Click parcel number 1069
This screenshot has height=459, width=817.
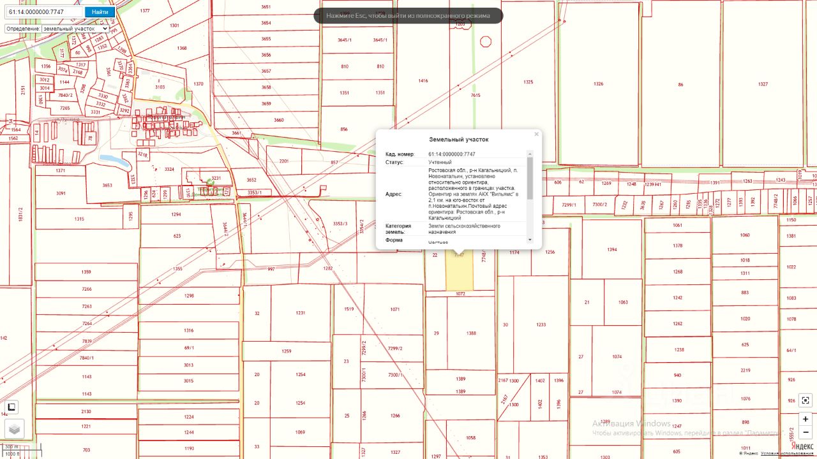(x=300, y=432)
